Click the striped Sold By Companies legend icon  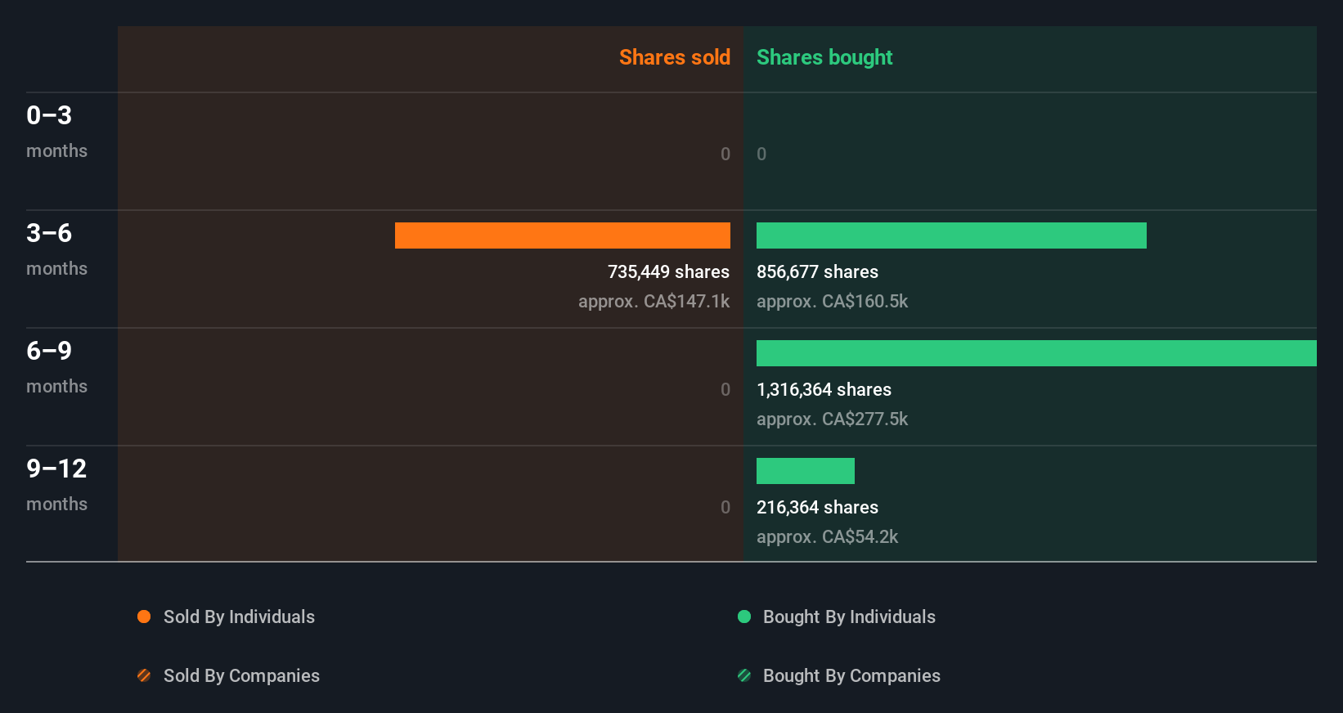[144, 675]
